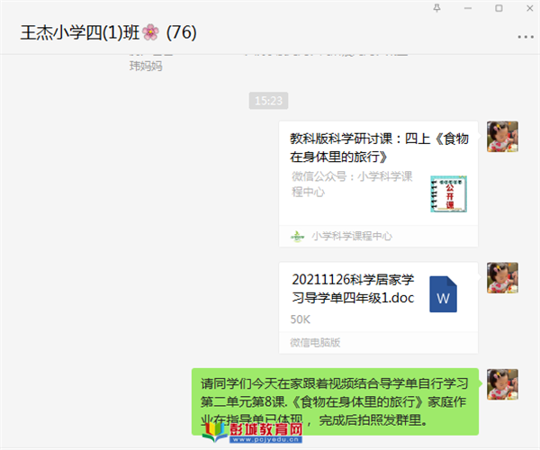
Task: Maximize the chat window
Action: [499, 8]
